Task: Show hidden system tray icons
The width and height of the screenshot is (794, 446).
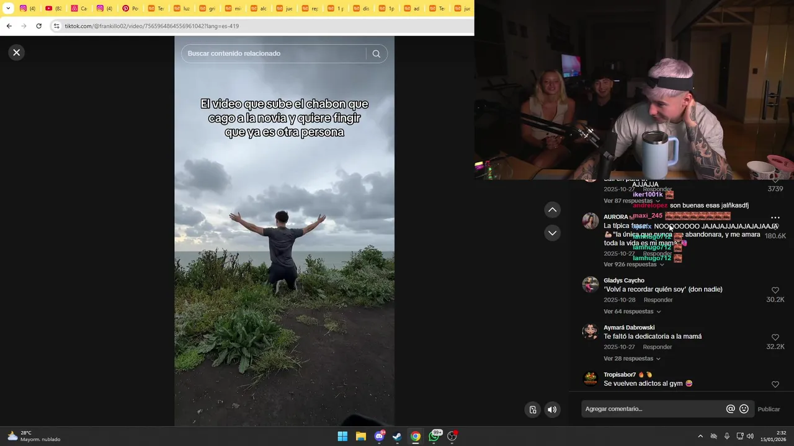Action: click(x=700, y=436)
